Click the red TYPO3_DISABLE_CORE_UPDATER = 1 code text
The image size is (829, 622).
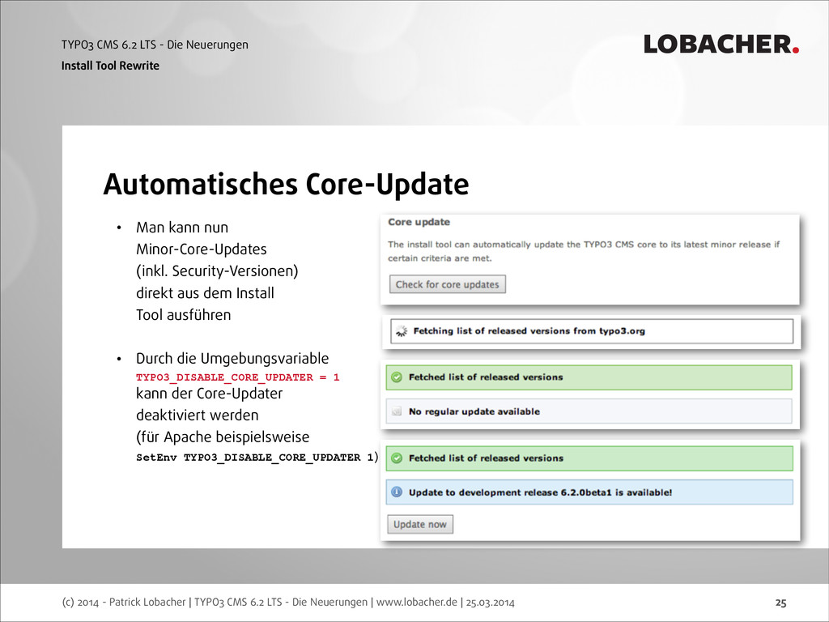(x=237, y=377)
